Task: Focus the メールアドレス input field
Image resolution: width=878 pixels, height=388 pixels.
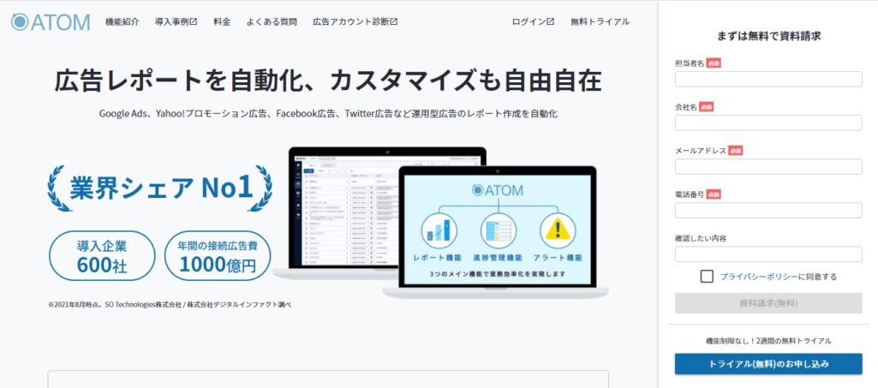Action: pyautogui.click(x=768, y=166)
